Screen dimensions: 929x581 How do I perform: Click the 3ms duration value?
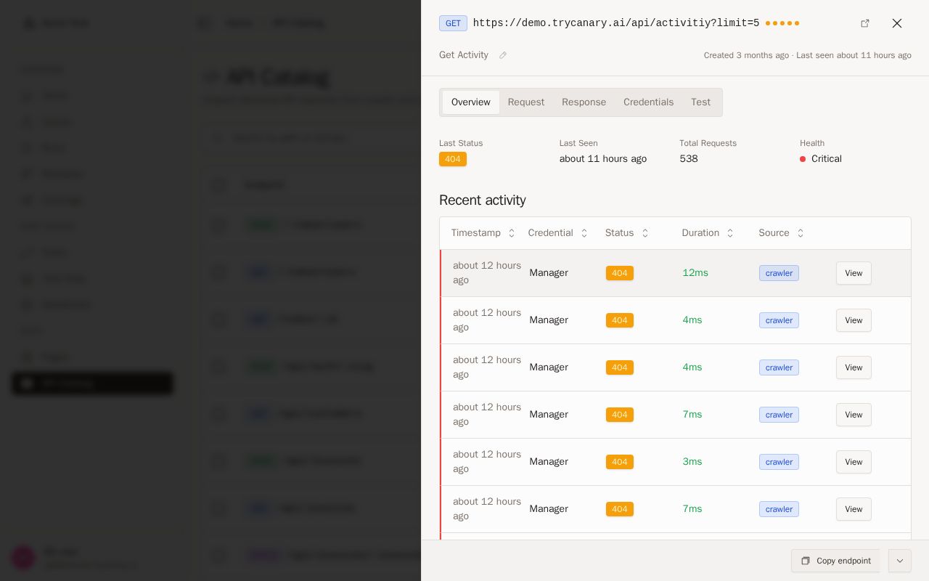pos(692,462)
